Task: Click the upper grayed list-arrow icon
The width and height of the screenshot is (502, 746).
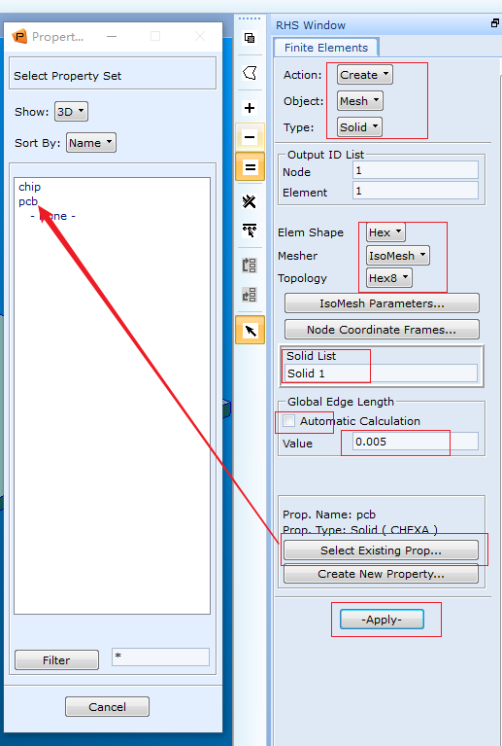Action: (x=250, y=265)
